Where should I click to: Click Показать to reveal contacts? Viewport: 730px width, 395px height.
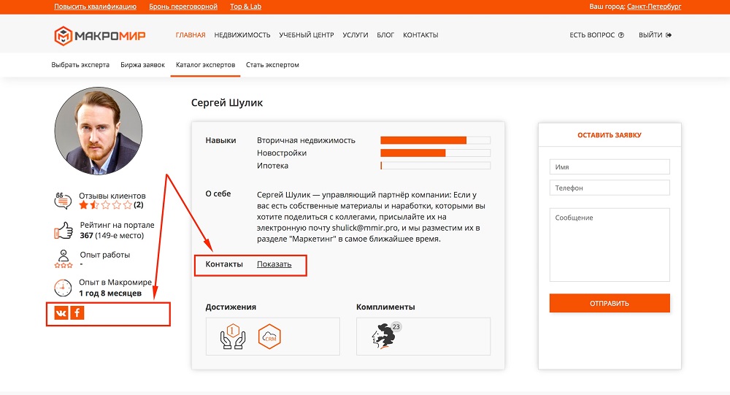(274, 264)
